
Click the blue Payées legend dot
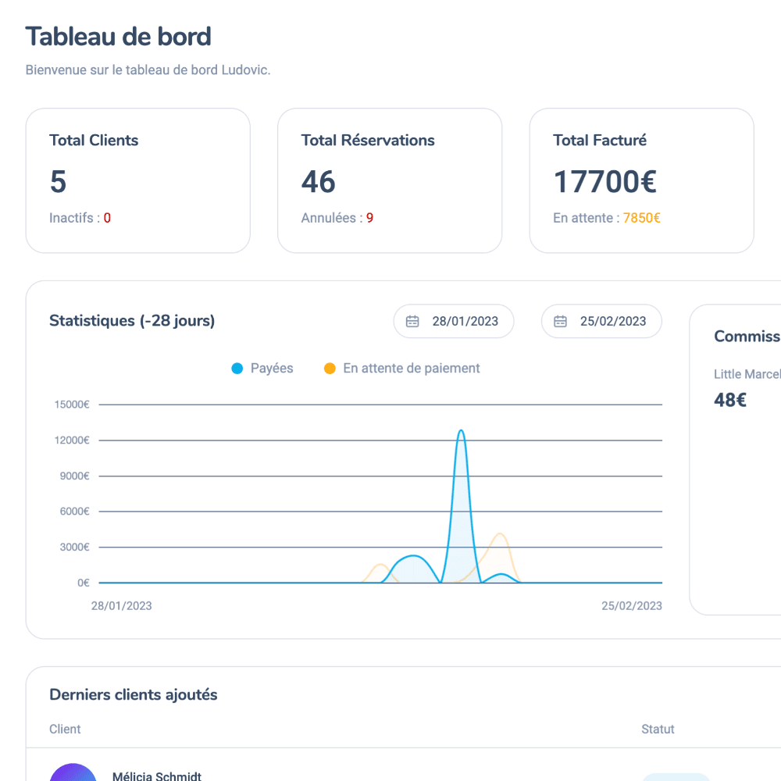point(237,368)
